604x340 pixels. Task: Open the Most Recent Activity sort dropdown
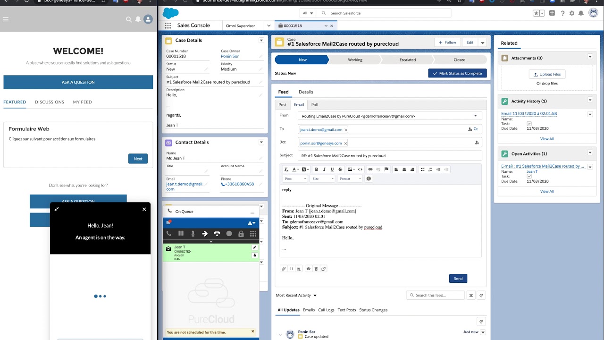point(296,295)
